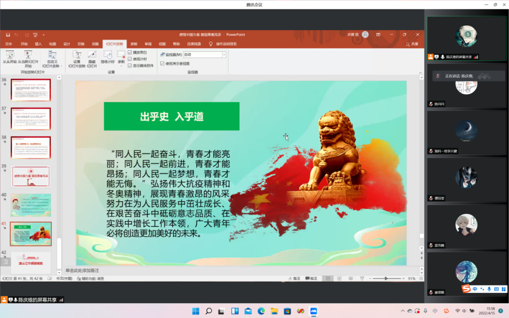
Task: Click the 共享 share icon in PowerPoint
Action: 411,44
